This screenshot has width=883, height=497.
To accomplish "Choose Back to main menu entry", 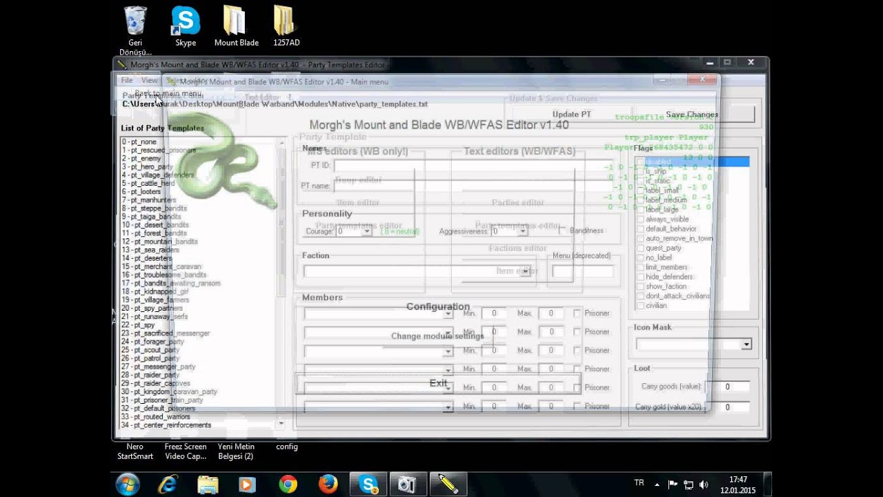I will 168,93.
